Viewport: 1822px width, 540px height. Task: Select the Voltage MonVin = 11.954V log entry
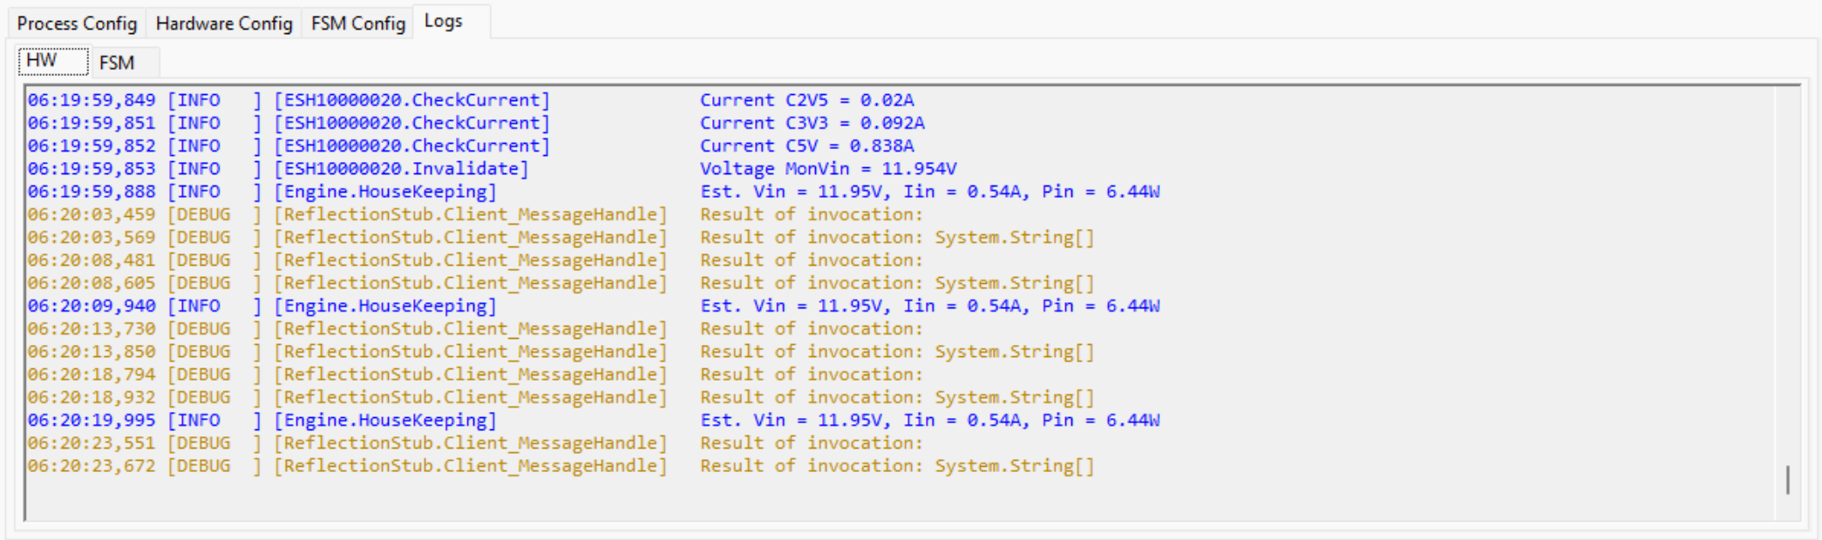(827, 168)
